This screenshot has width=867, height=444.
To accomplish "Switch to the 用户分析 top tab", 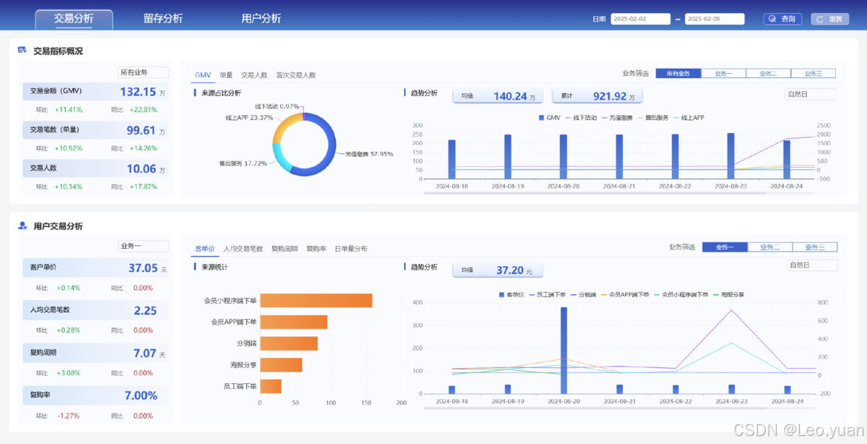I will [x=261, y=19].
